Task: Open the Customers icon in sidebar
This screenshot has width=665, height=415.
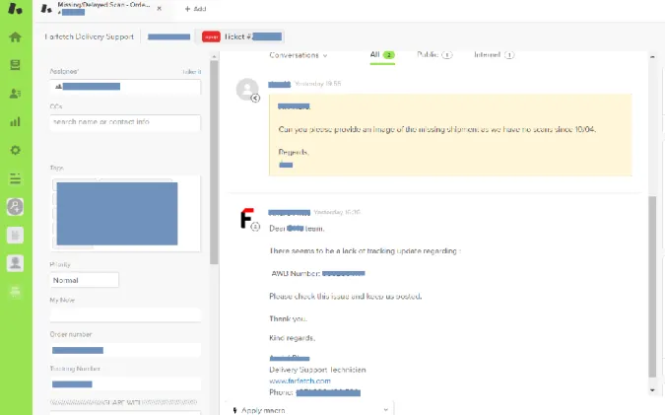Action: point(15,94)
